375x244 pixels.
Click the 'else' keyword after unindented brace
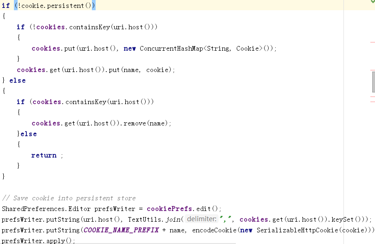point(18,80)
